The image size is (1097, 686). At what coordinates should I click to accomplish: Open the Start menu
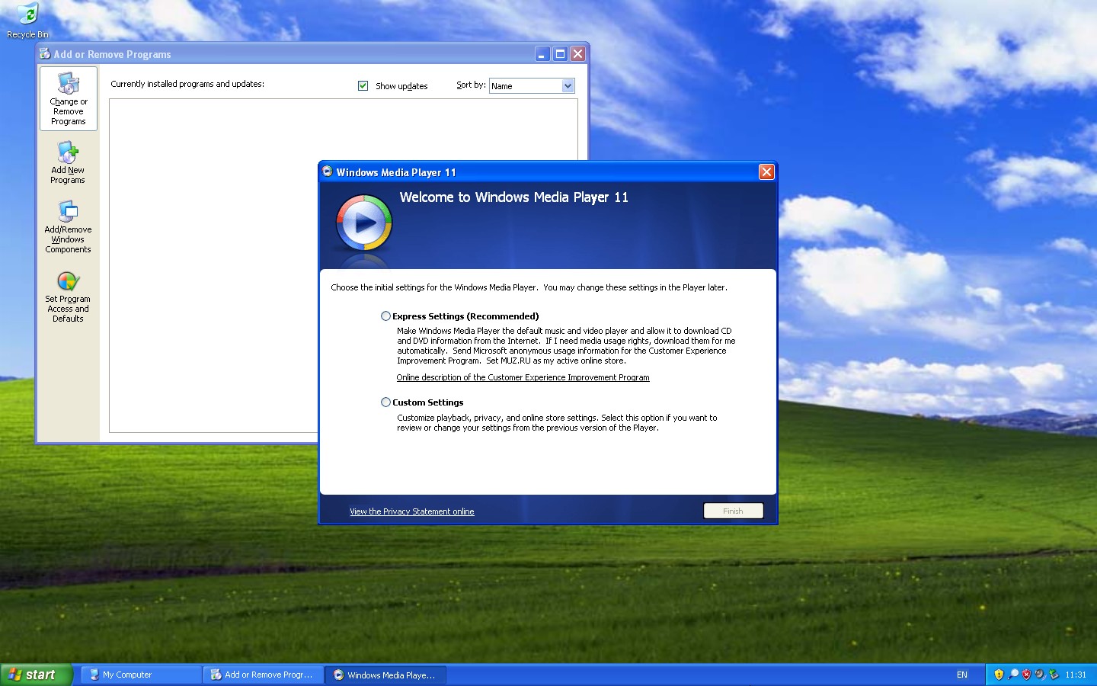pyautogui.click(x=35, y=675)
